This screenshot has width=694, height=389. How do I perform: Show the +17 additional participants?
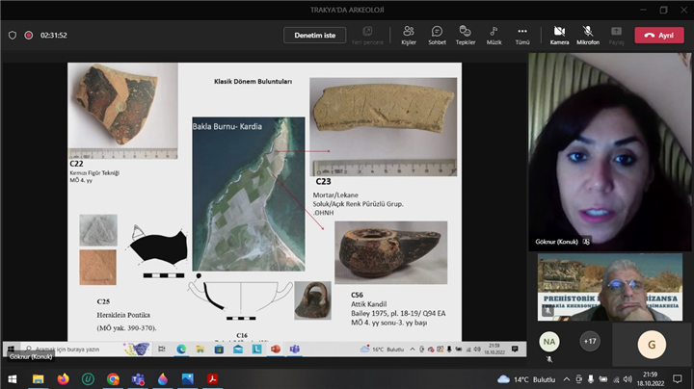pos(589,341)
